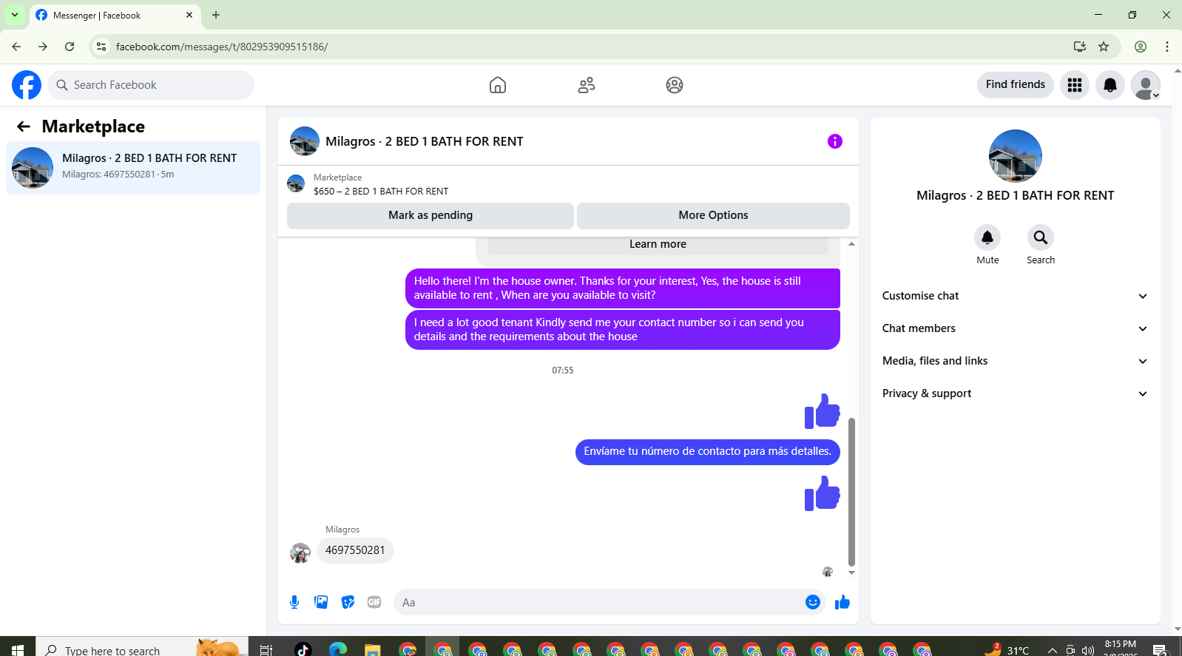Open conversation information purple icon
1182x656 pixels.
pyautogui.click(x=835, y=141)
